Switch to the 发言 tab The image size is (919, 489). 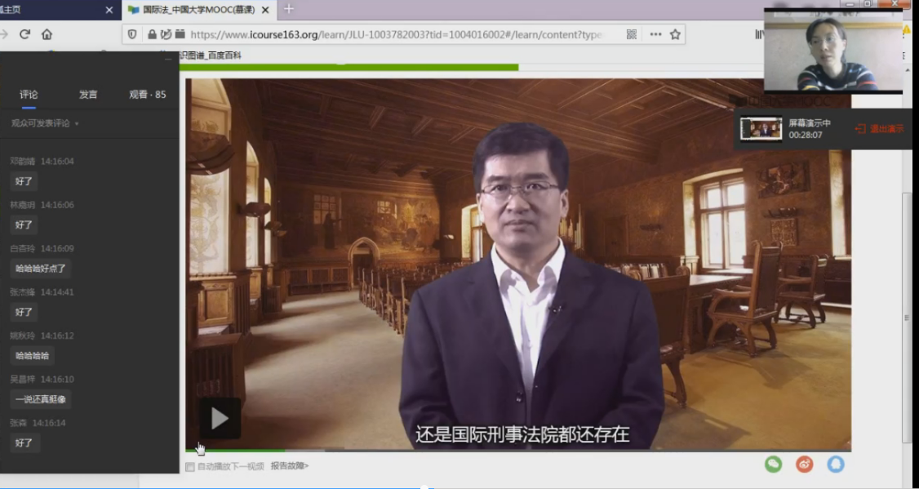pyautogui.click(x=88, y=95)
